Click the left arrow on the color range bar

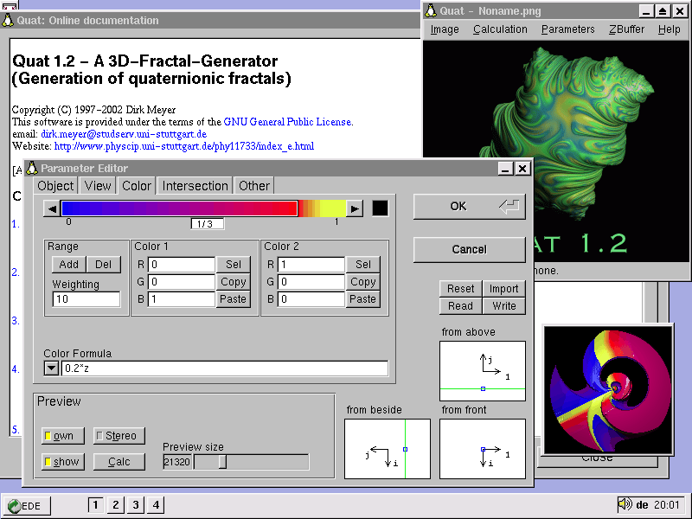point(50,208)
